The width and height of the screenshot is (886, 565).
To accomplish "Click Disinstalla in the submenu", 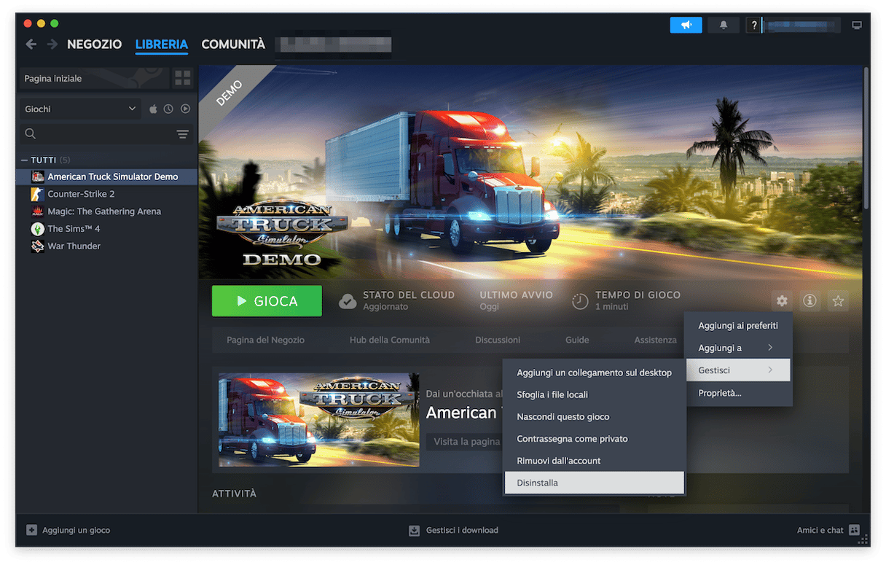I will (594, 483).
